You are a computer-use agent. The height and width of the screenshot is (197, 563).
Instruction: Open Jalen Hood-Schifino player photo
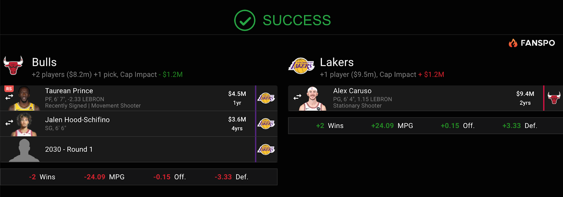point(24,124)
